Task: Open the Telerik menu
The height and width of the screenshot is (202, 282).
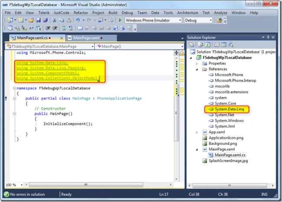Action: (44, 13)
